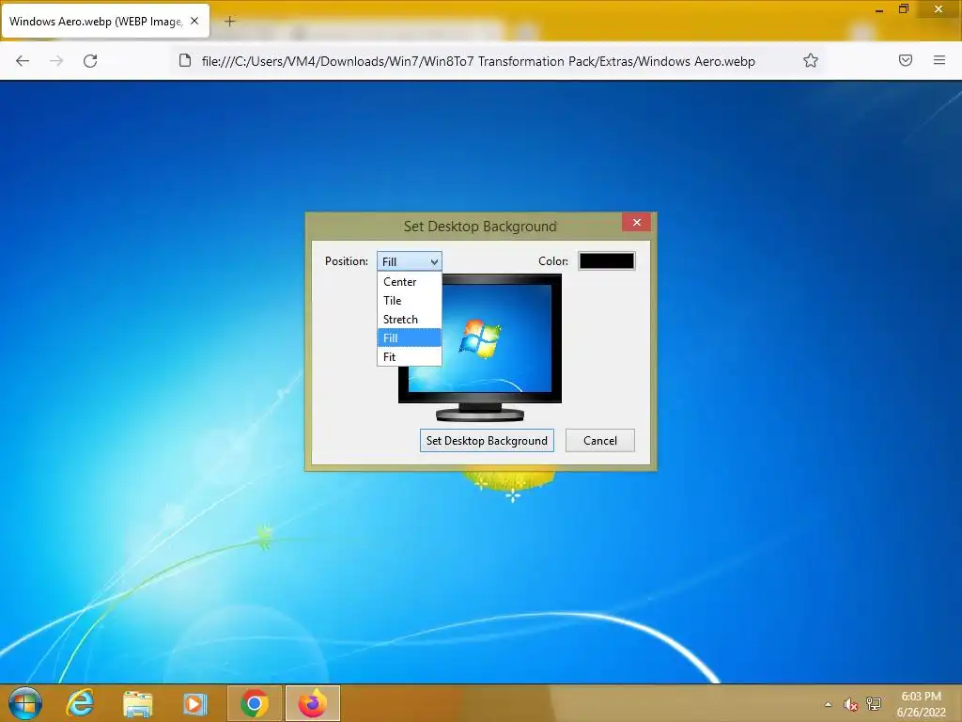Click the Firefox taskbar icon
Screen dimensions: 962x722
pos(312,703)
